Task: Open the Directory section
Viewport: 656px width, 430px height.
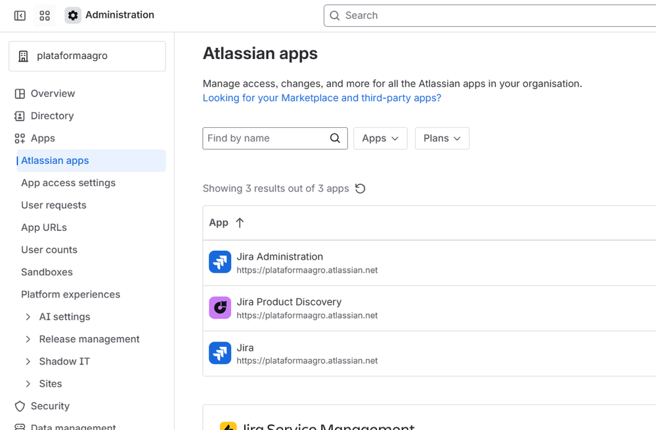Action: (x=53, y=115)
